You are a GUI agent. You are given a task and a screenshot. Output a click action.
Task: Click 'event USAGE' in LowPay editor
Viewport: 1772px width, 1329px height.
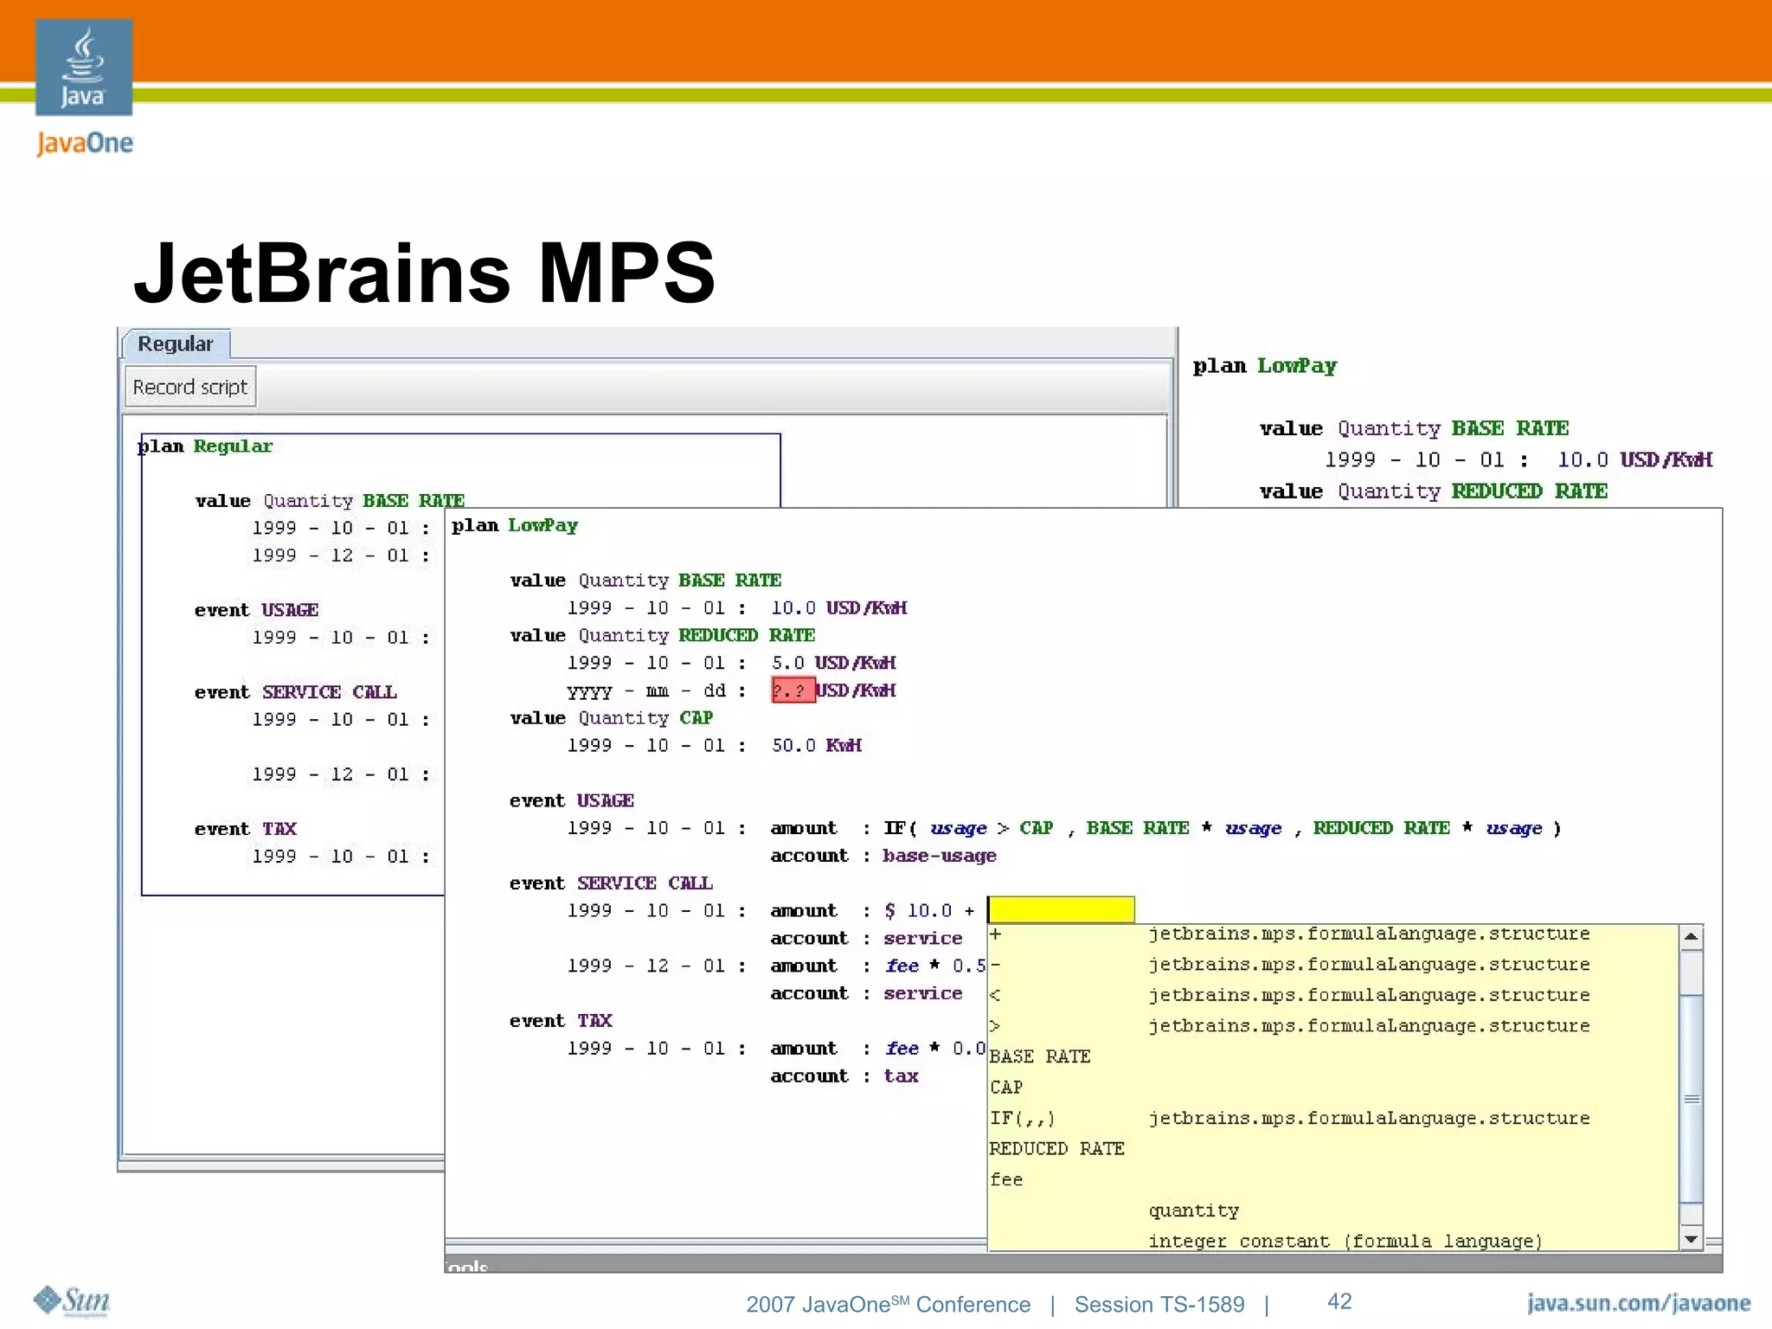572,801
